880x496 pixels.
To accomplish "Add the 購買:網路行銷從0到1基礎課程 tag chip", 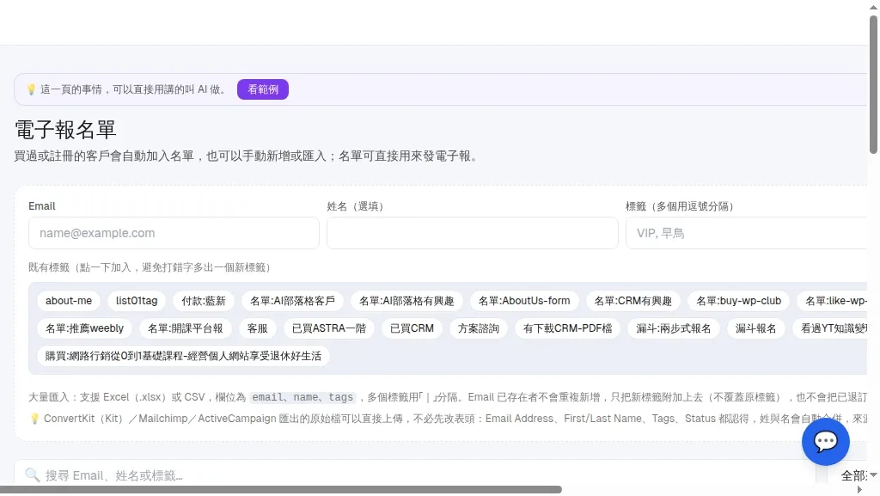I will [x=184, y=356].
